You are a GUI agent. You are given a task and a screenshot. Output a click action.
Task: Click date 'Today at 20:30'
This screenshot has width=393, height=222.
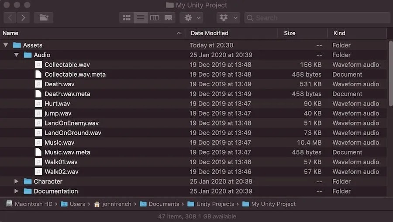(x=211, y=45)
